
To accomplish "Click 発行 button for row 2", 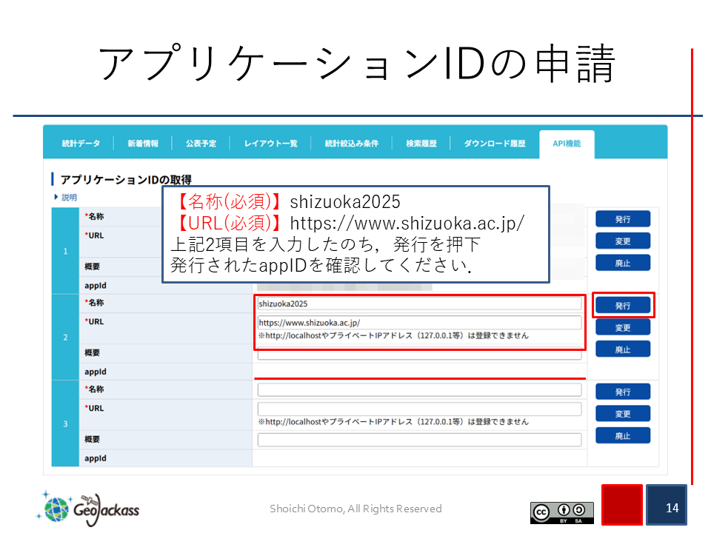I will pyautogui.click(x=622, y=305).
